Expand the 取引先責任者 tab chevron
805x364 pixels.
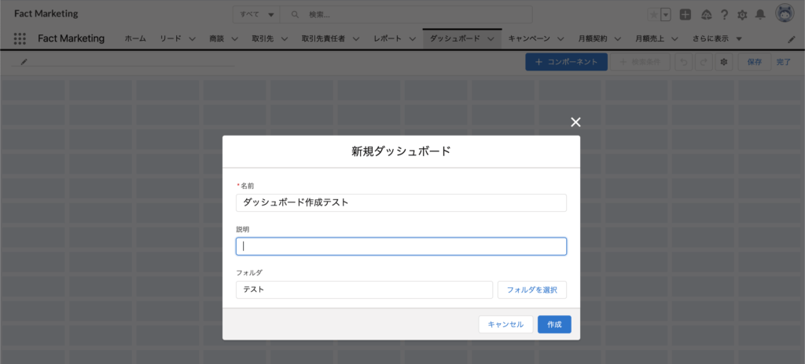356,39
